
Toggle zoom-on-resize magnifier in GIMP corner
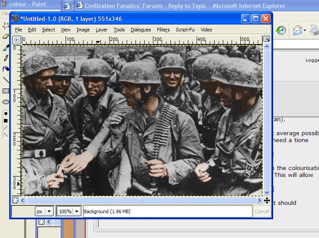[x=267, y=39]
